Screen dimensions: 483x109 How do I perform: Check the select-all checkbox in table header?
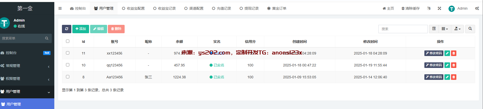click(x=68, y=41)
